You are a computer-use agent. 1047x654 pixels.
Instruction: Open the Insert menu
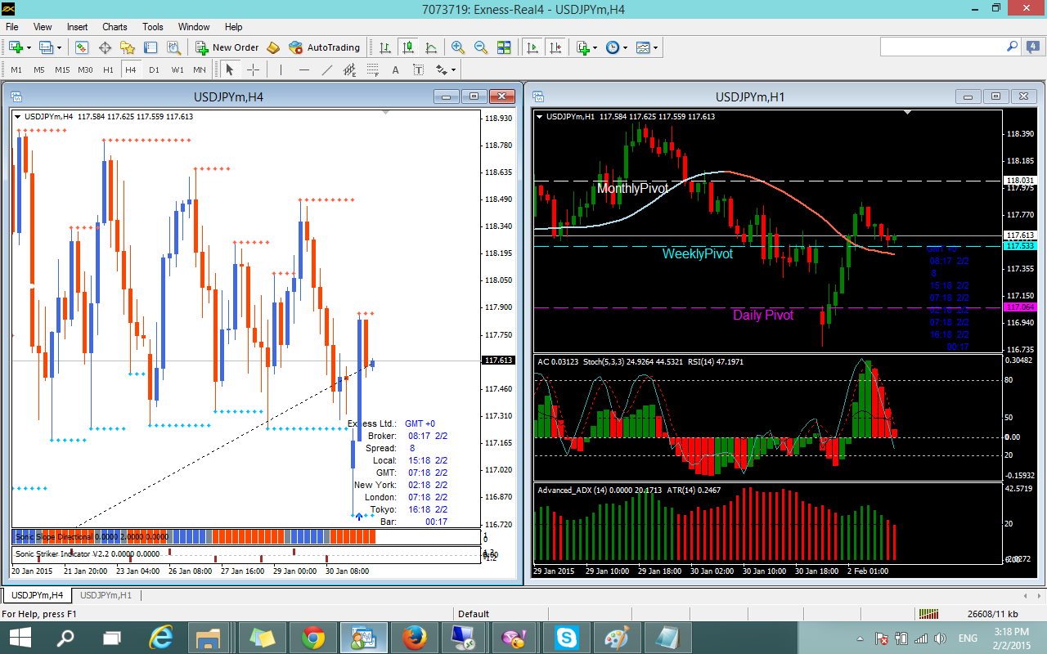[x=78, y=27]
